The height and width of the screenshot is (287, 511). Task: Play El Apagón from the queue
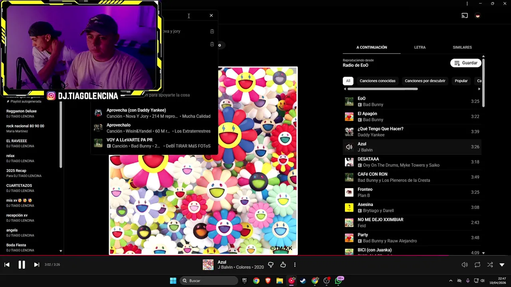[x=412, y=116]
